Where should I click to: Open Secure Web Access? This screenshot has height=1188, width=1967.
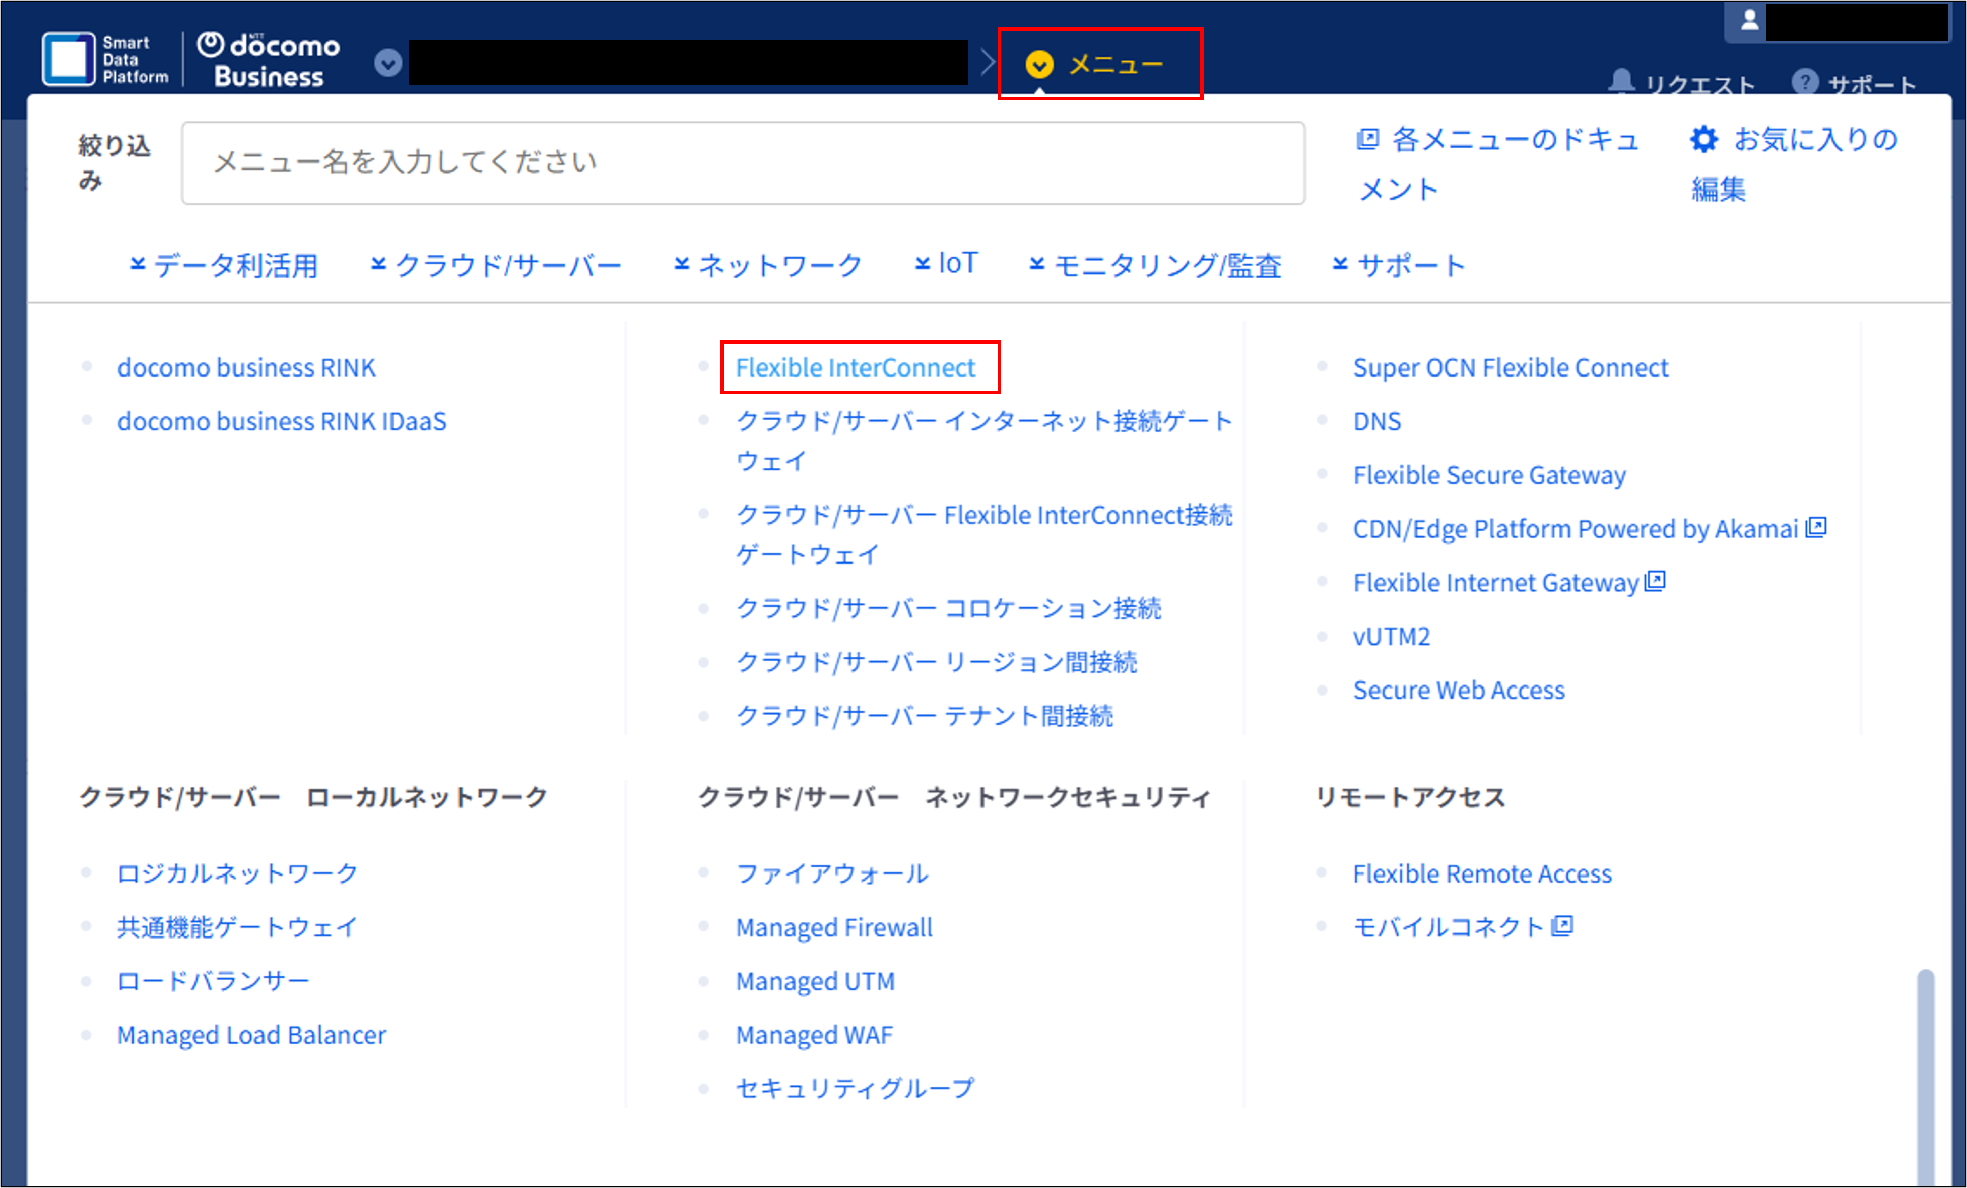(x=1459, y=690)
